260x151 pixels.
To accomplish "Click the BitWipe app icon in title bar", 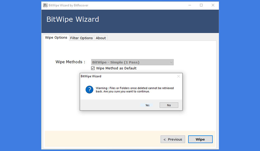I will (x=45, y=5).
